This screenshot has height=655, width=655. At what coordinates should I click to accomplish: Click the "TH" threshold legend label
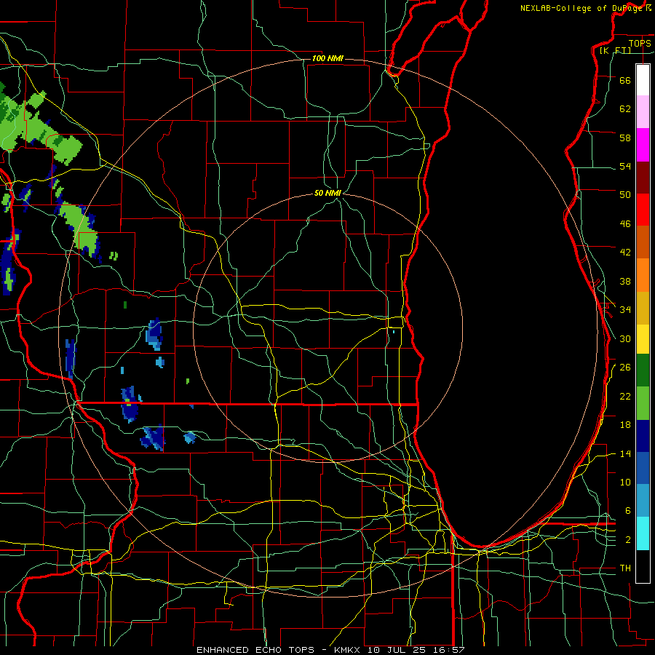pos(625,568)
